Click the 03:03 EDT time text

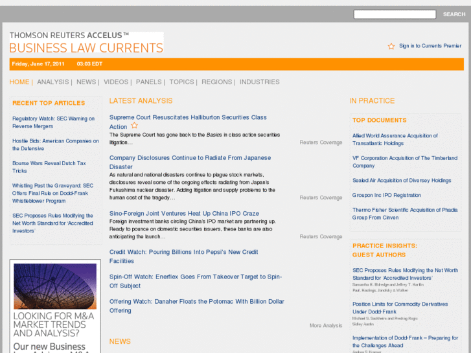pos(89,63)
